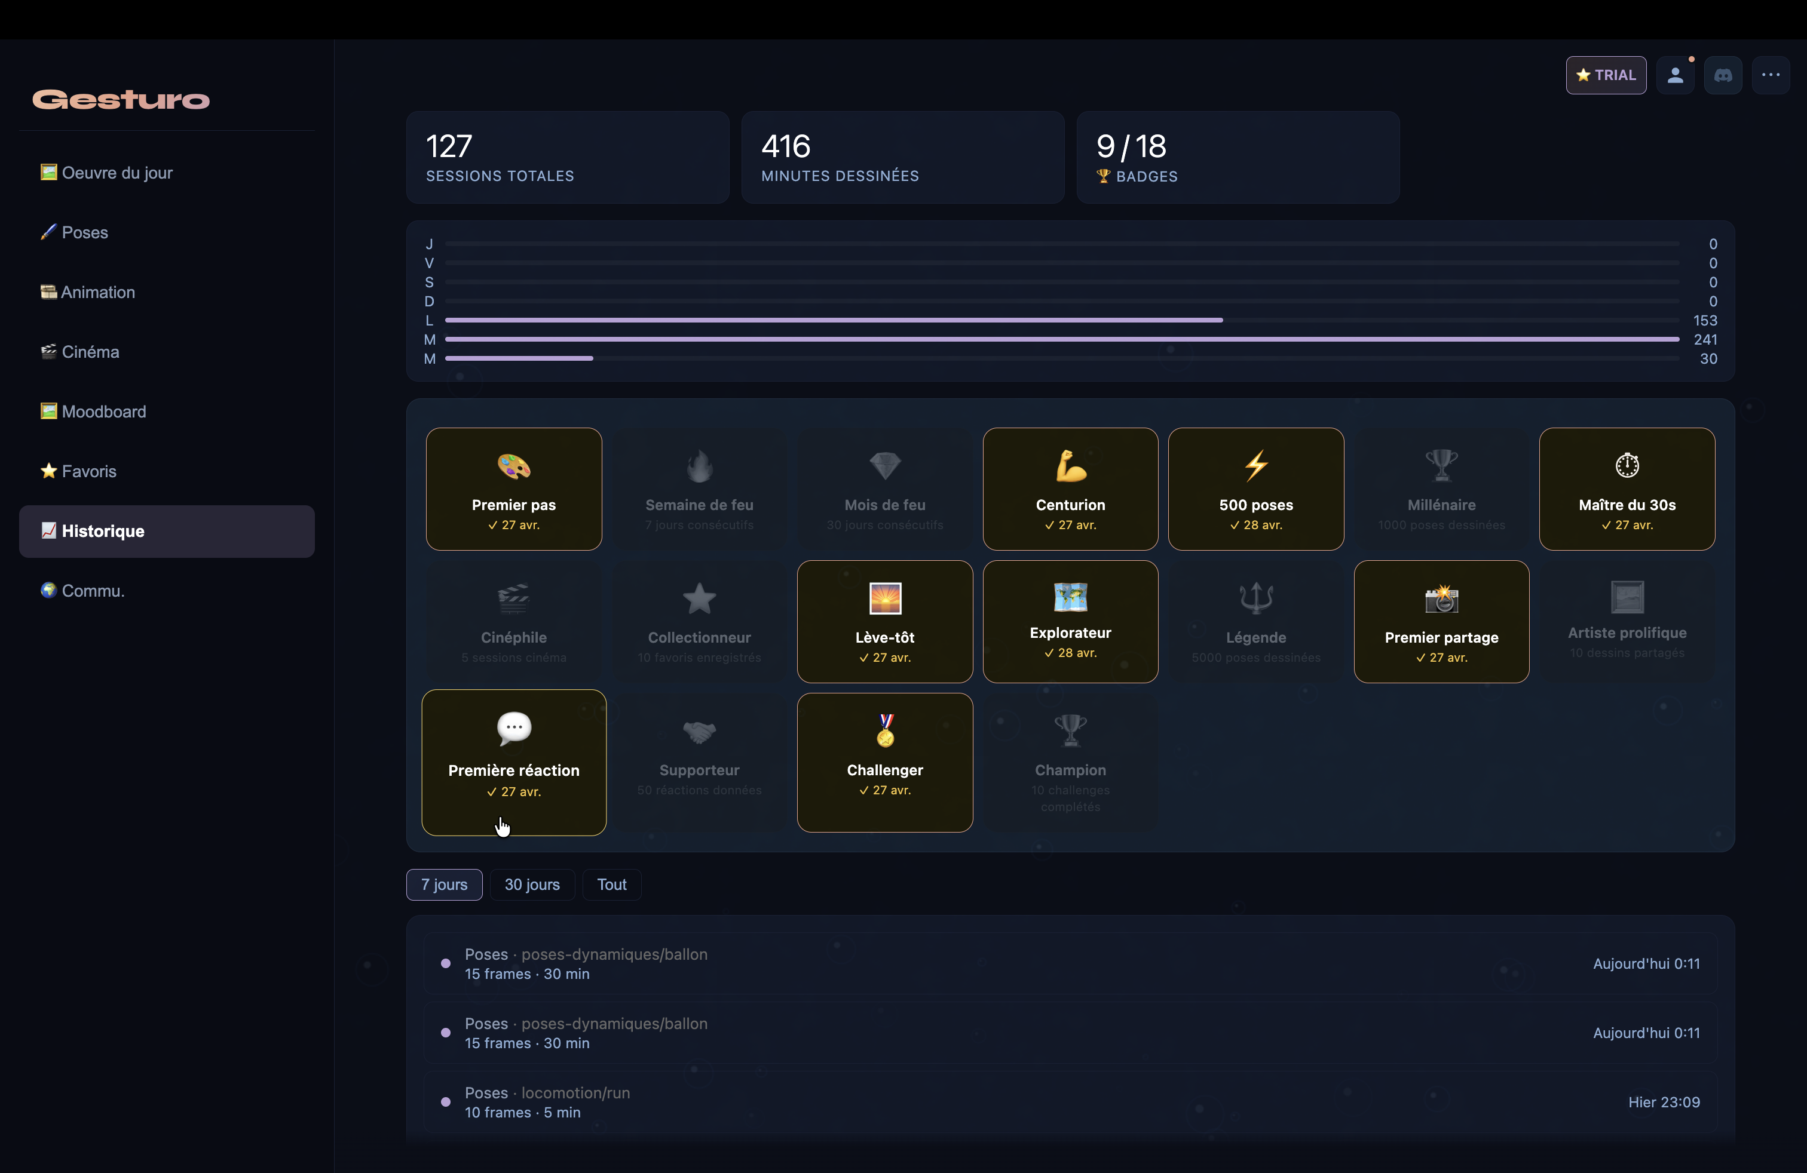Click the '7 jours consécutifs' badge description

[699, 525]
